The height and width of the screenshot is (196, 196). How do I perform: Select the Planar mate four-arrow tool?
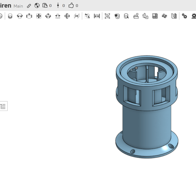(39, 16)
